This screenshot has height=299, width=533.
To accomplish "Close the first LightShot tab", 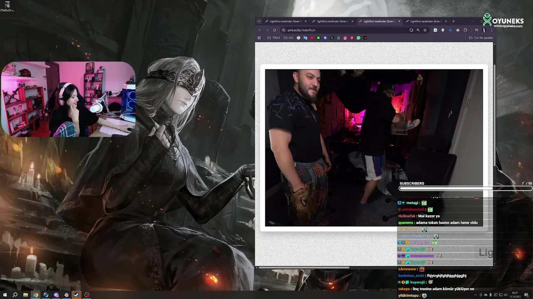I will pos(305,21).
